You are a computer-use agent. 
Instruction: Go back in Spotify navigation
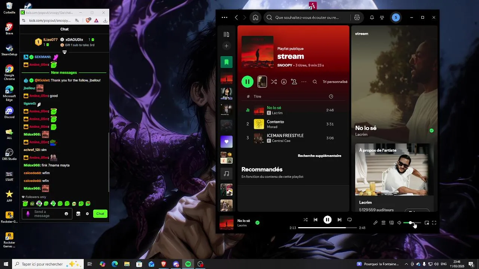pyautogui.click(x=236, y=18)
